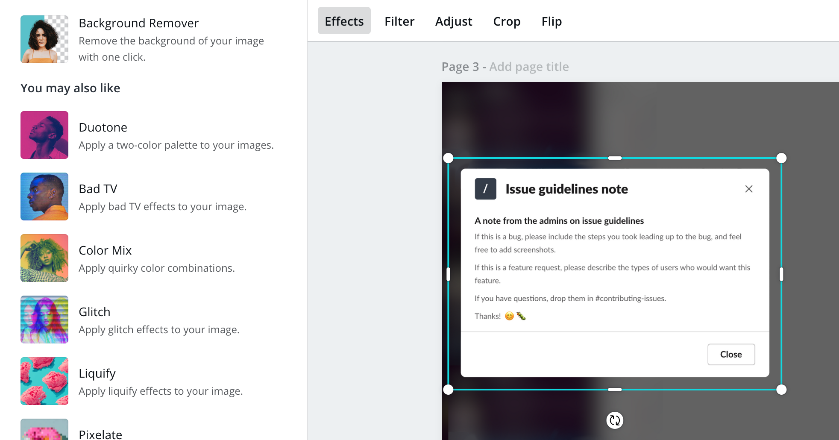Select the Crop option in toolbar
Viewport: 839px width, 440px height.
tap(507, 21)
